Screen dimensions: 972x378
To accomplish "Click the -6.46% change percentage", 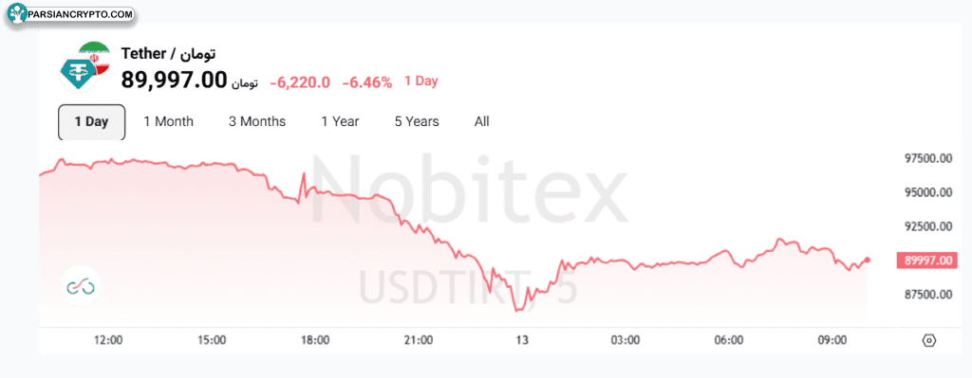I will coord(367,81).
